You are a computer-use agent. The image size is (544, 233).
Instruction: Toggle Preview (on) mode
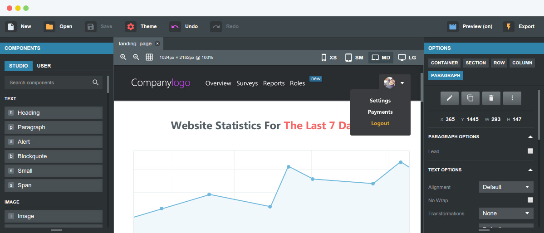tap(470, 27)
